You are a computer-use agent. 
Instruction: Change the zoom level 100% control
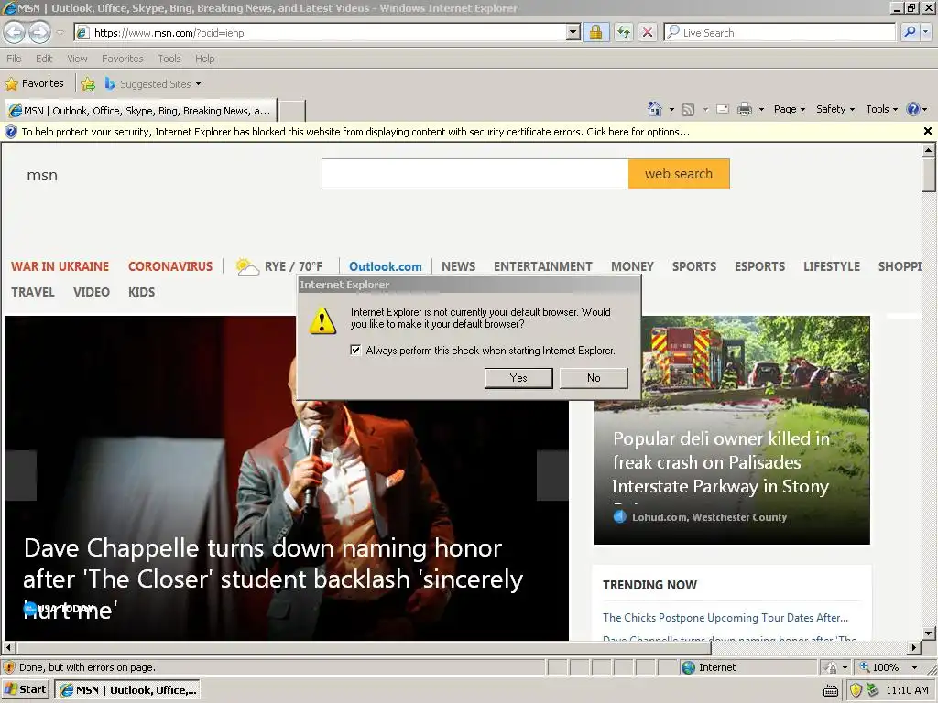[x=888, y=667]
